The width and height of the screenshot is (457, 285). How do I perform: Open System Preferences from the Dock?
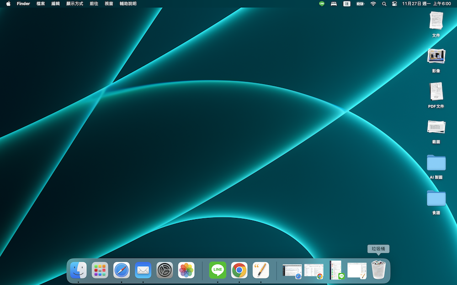pyautogui.click(x=165, y=270)
